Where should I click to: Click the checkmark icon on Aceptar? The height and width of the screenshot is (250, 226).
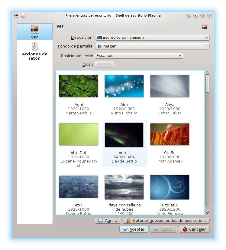125,229
